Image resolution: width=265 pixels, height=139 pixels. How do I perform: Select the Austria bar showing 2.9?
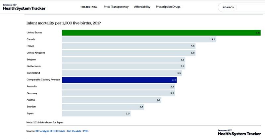pyautogui.click(x=111, y=100)
